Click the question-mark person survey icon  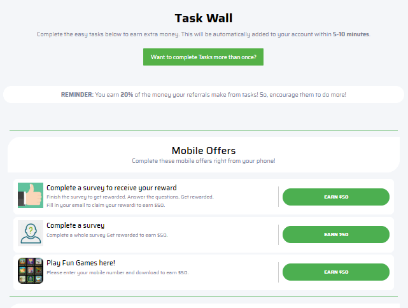[31, 233]
